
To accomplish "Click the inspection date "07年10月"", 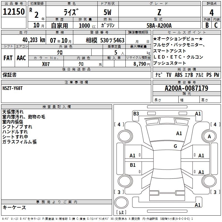I will 61,41.
